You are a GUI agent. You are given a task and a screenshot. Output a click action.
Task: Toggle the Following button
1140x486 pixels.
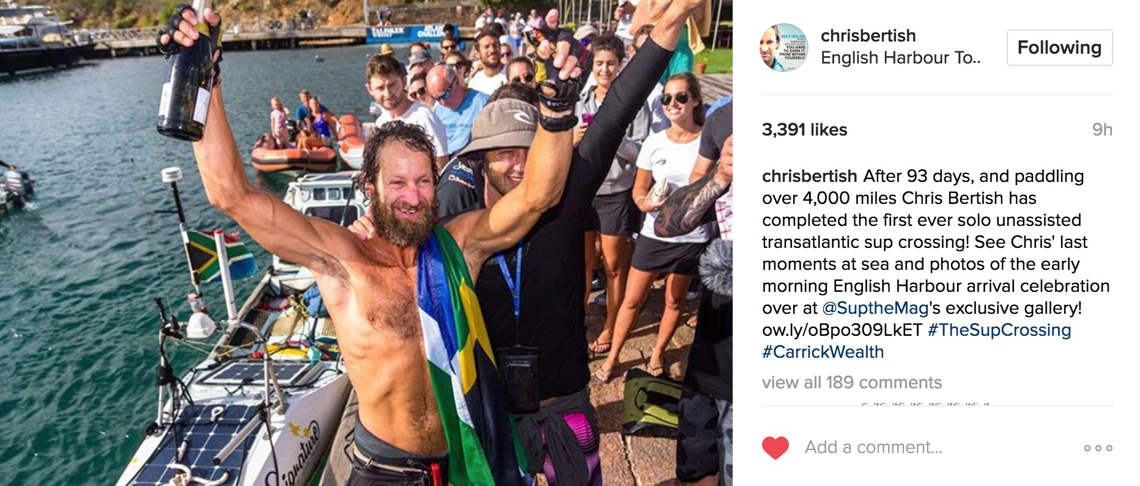pyautogui.click(x=1059, y=48)
